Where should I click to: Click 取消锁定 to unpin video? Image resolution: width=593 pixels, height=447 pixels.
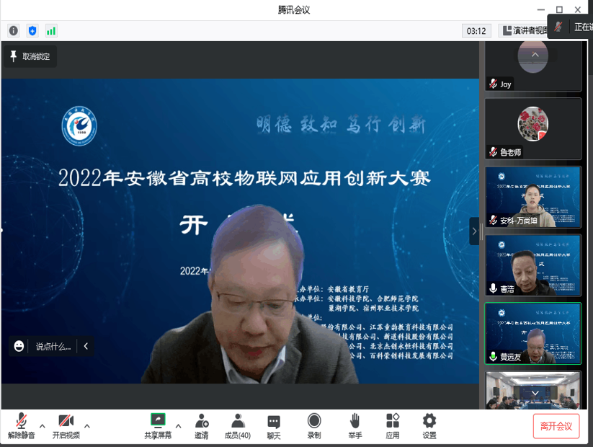(x=30, y=56)
